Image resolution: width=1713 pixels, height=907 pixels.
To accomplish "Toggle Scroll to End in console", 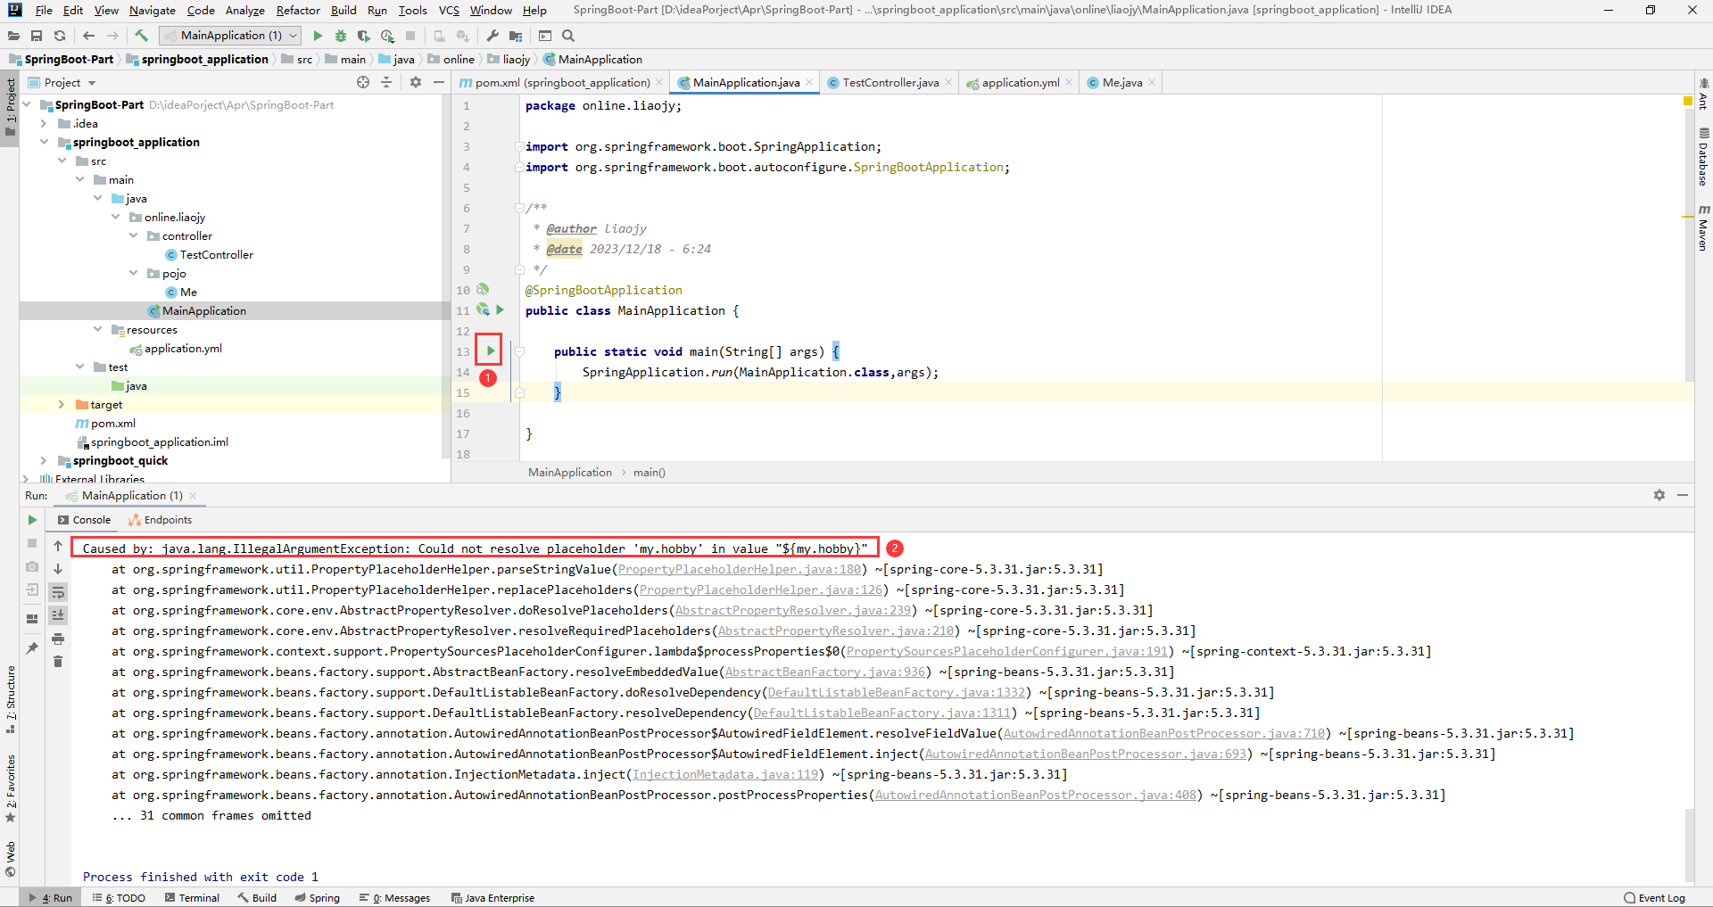I will coord(58,615).
